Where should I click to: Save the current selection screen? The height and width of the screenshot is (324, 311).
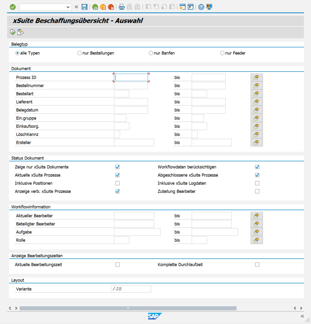point(84,7)
